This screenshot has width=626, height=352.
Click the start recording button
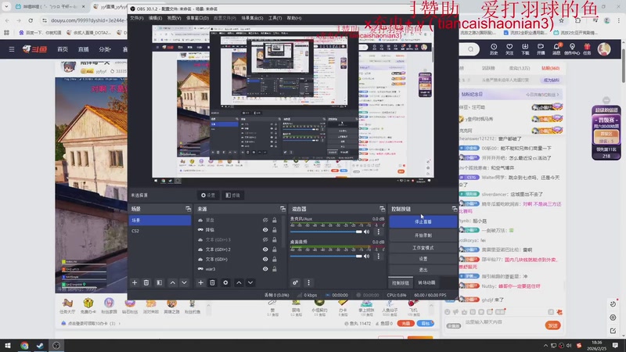pos(423,235)
